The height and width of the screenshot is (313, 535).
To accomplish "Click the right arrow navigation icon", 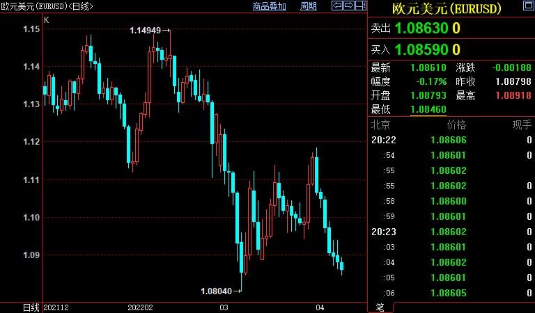I will (x=348, y=6).
